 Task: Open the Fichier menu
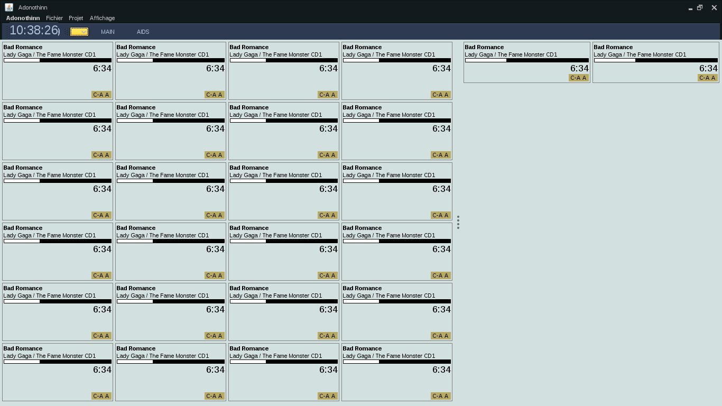pyautogui.click(x=54, y=18)
